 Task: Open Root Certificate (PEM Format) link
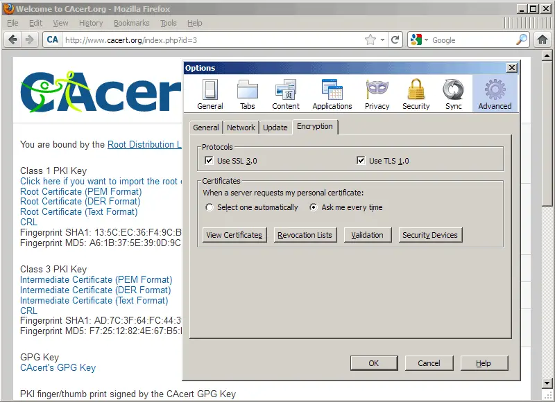[80, 191]
